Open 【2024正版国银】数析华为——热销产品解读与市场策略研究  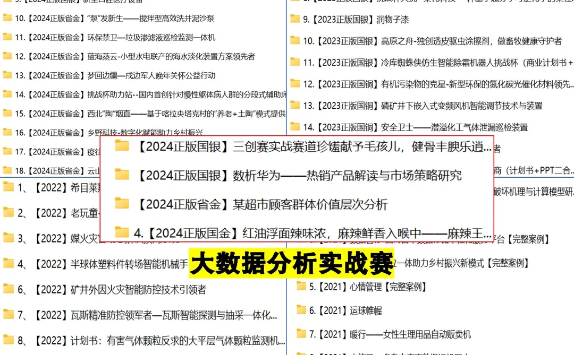click(x=299, y=176)
